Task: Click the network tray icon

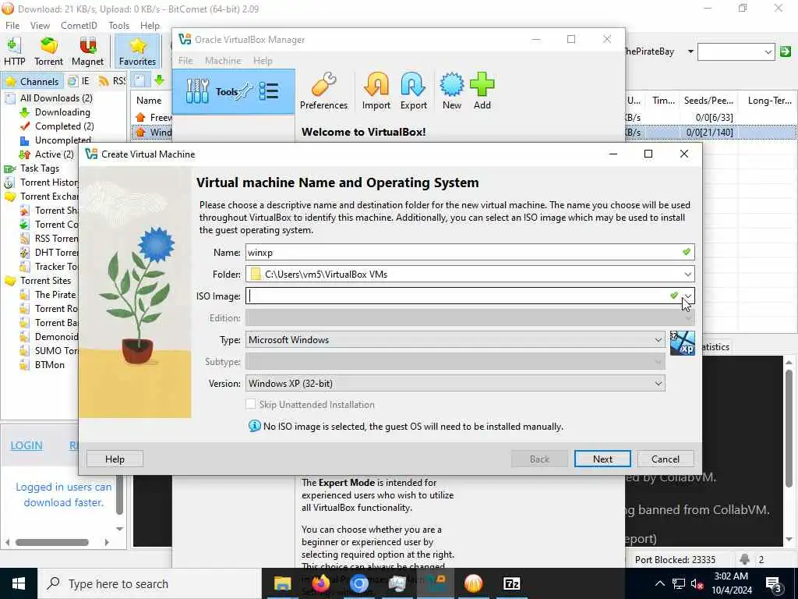Action: click(x=679, y=584)
